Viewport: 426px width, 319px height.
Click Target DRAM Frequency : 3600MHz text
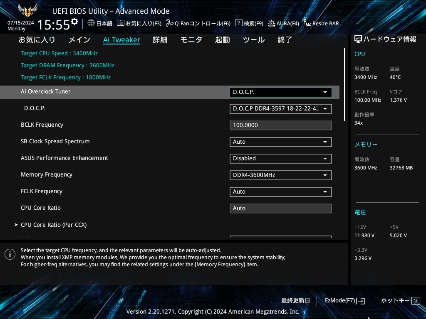tap(68, 65)
